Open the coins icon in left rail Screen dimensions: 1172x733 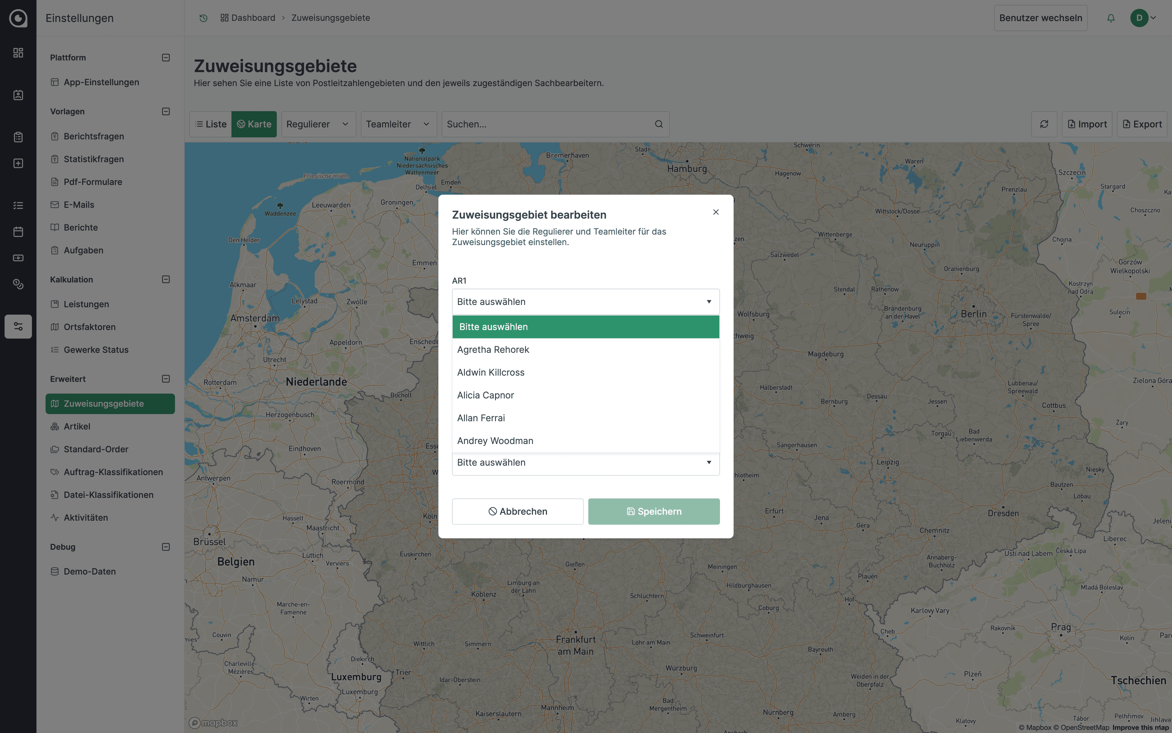(x=18, y=284)
